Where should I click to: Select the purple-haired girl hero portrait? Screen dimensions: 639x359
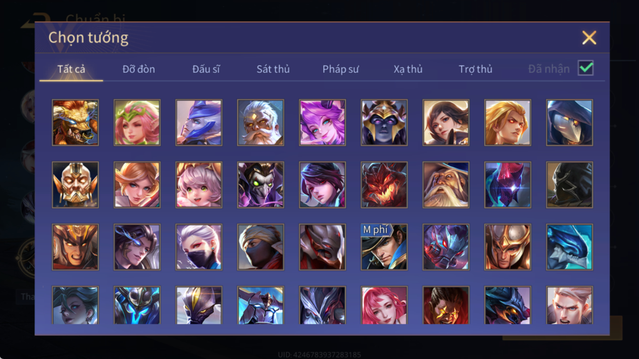(322, 123)
